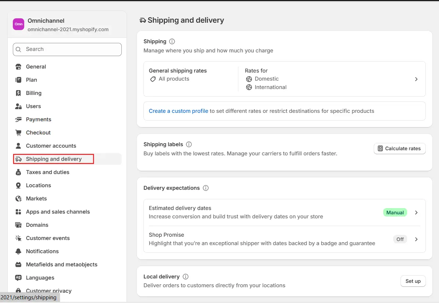Select the Payments card icon
This screenshot has width=439, height=303.
pyautogui.click(x=18, y=119)
